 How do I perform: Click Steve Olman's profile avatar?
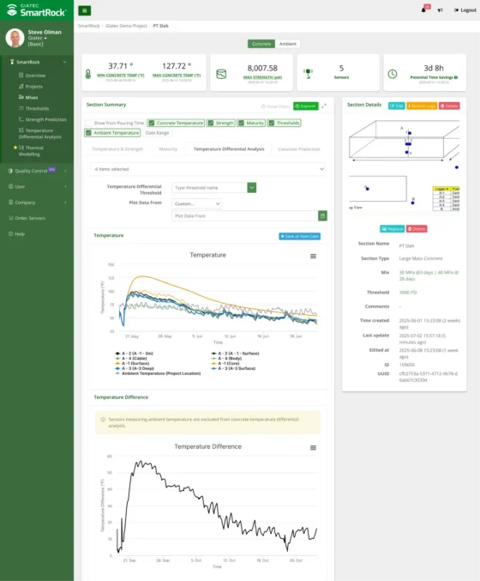coord(15,38)
